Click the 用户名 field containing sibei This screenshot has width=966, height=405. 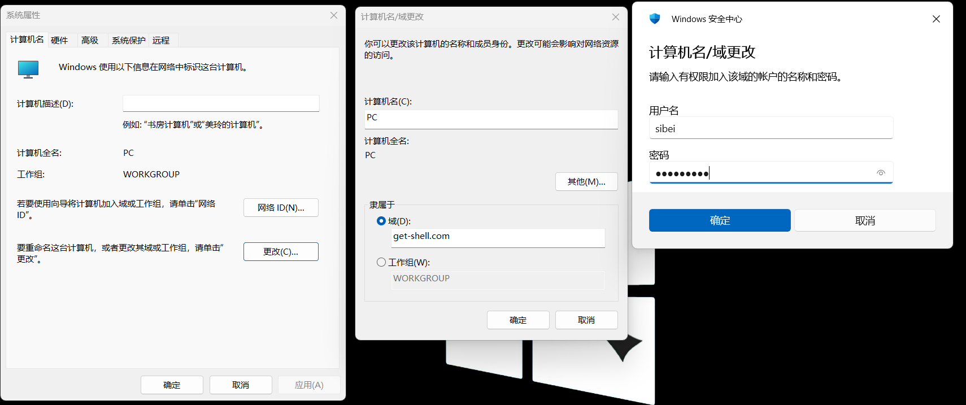[x=771, y=128]
